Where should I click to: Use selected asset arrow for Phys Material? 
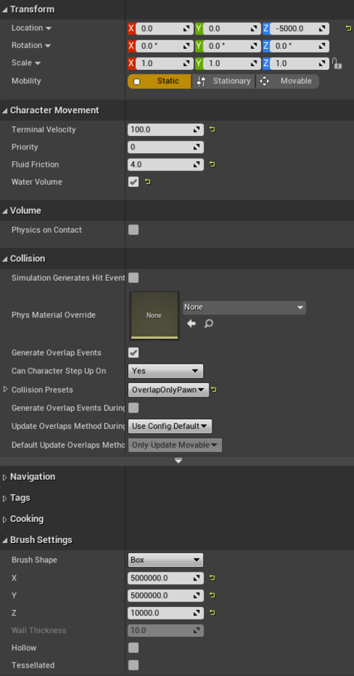click(x=192, y=323)
